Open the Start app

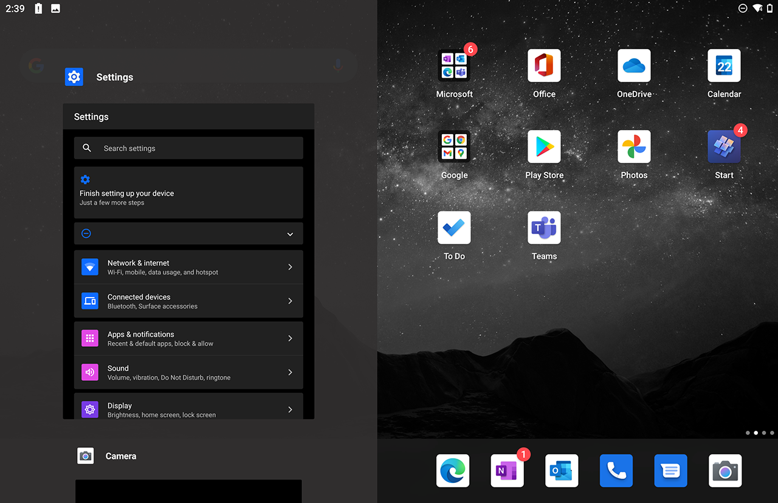click(x=724, y=146)
